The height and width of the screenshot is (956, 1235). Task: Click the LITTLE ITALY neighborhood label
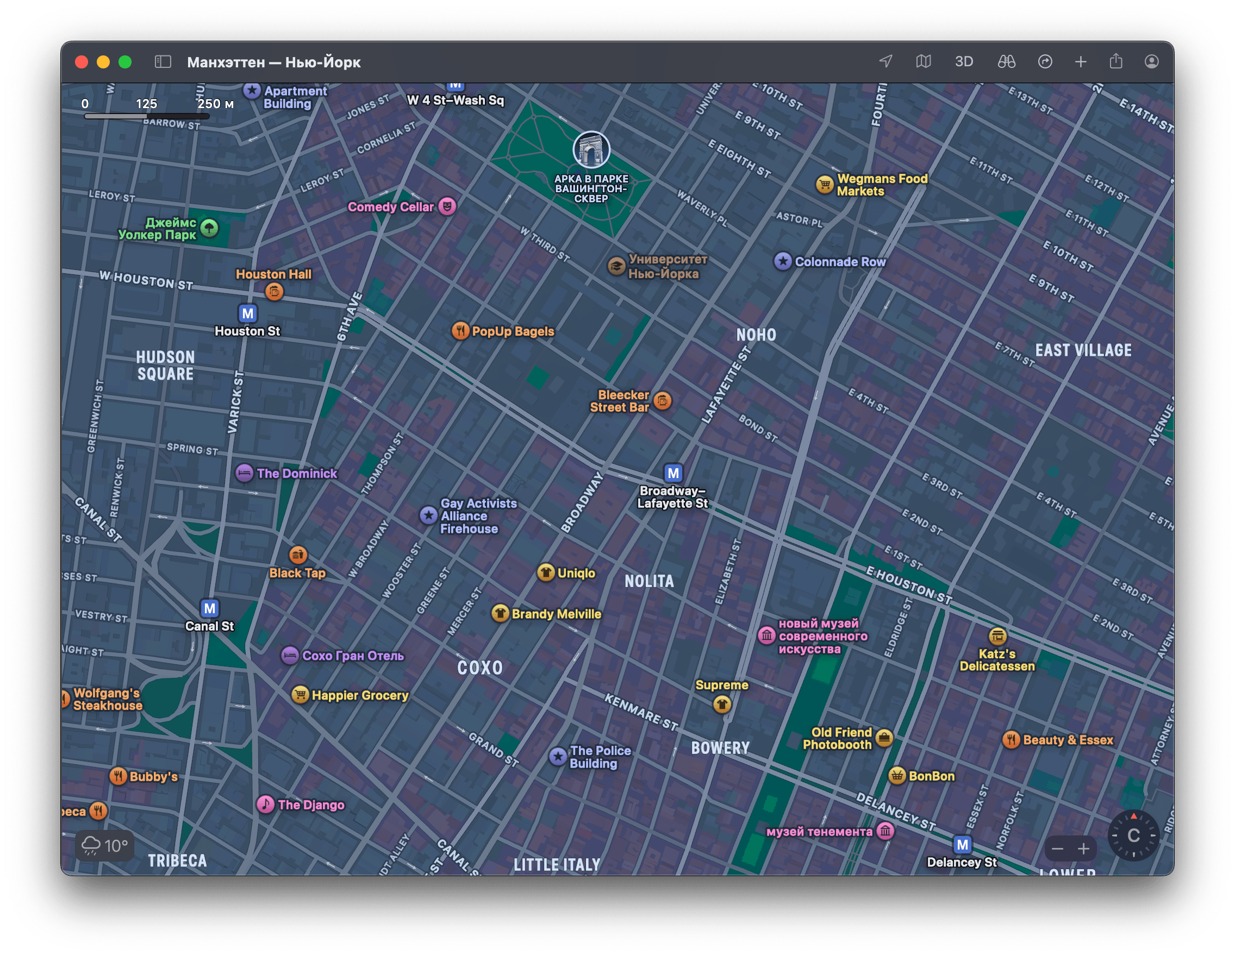click(x=557, y=864)
